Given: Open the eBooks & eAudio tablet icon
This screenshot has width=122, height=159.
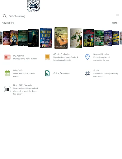Looking at the screenshot, I should [x=47, y=57].
